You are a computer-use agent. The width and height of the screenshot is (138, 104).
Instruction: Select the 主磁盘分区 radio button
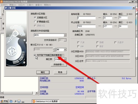[35, 17]
